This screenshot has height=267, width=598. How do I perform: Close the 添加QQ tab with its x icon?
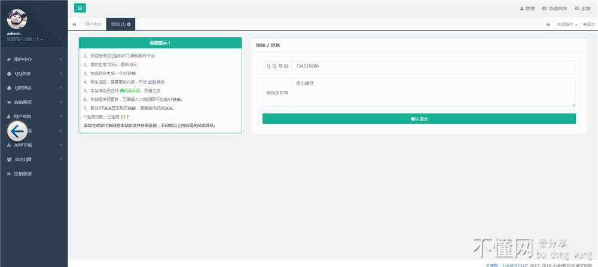(129, 24)
